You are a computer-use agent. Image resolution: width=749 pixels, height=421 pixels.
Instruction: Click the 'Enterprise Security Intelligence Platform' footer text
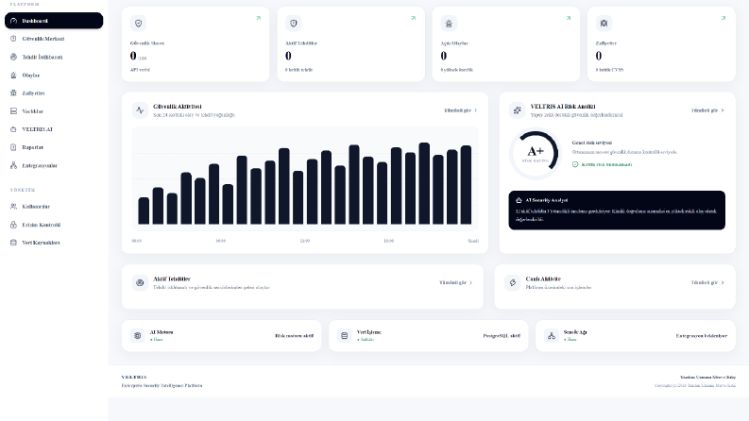pyautogui.click(x=162, y=385)
